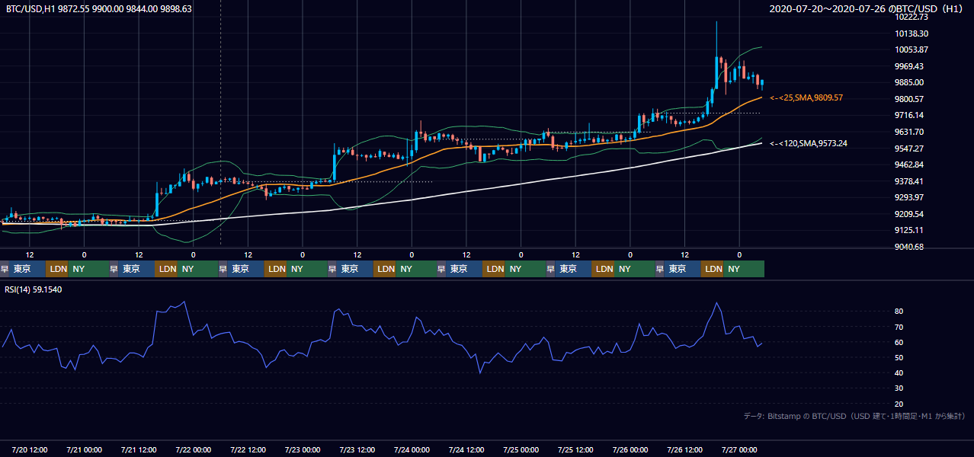Click price axis label 9378.41
The width and height of the screenshot is (974, 457).
pos(909,181)
